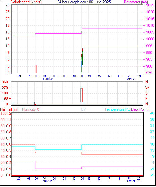Click the 30 humidity axis value
The height and width of the screenshot is (187, 156).
click(x=2, y=157)
